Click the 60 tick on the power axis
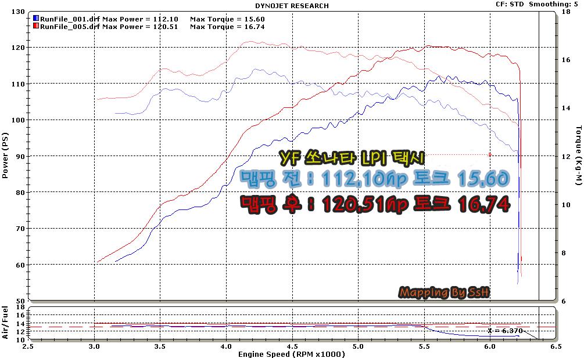Viewport: 584px width, 358px height. 20,265
